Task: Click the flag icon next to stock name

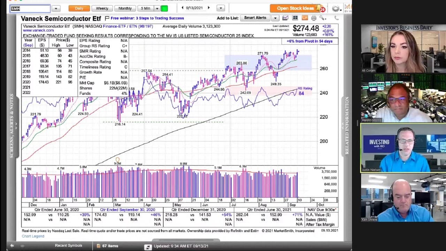Action: point(107,18)
